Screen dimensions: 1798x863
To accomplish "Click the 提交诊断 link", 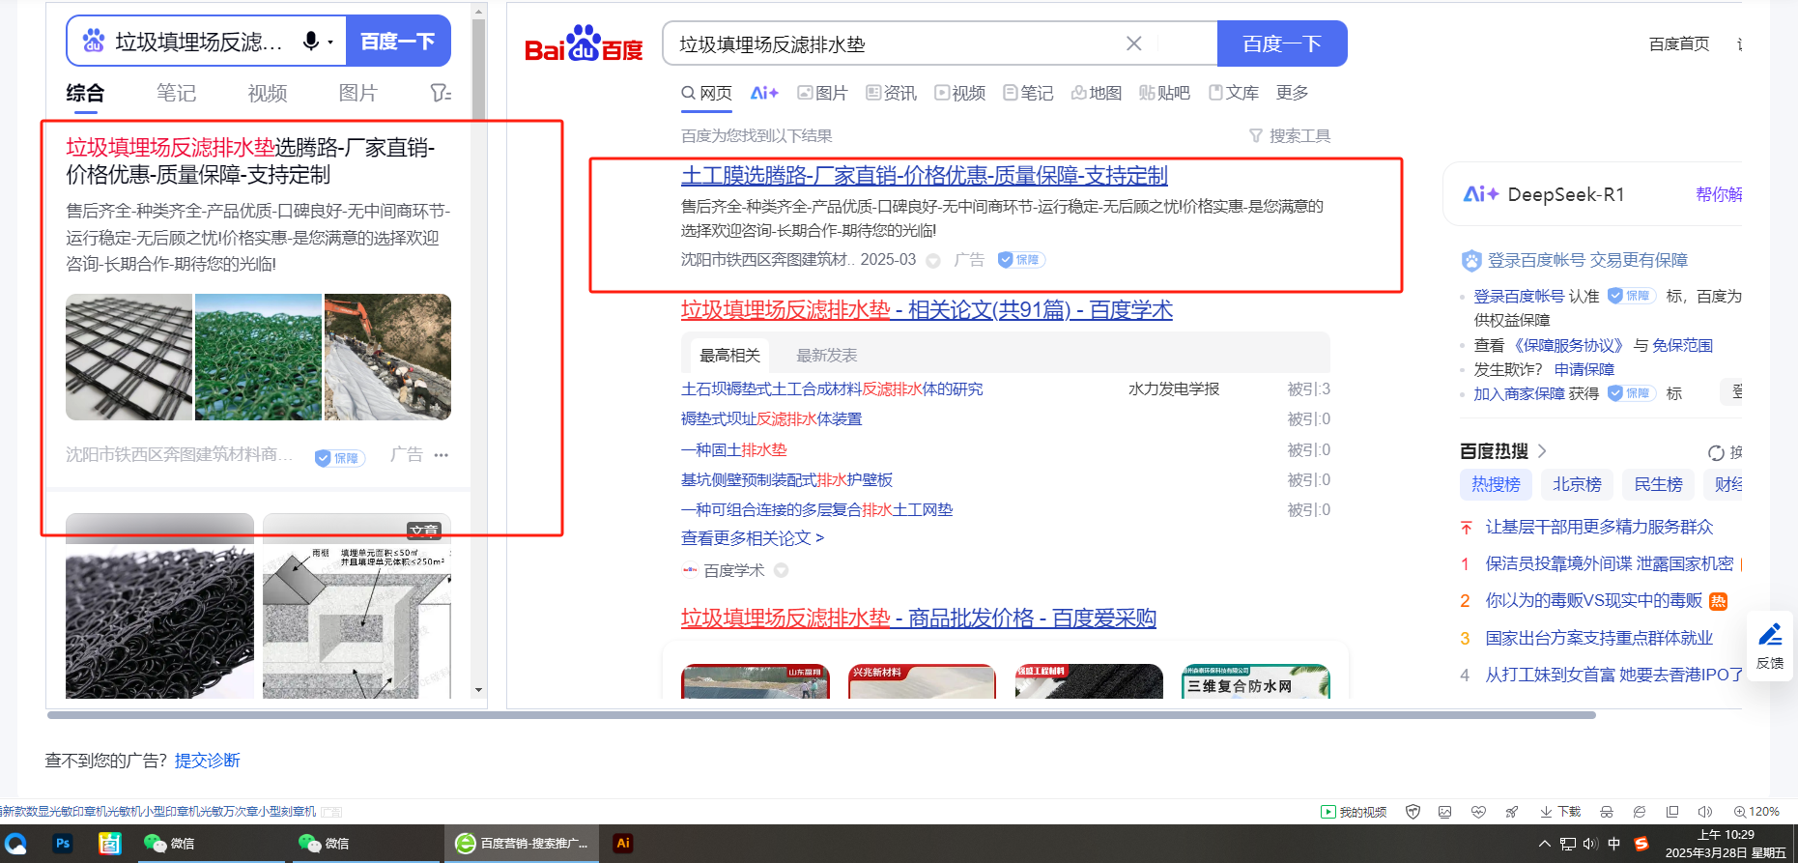I will tap(207, 761).
